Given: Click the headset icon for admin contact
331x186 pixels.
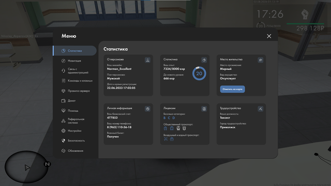Looking at the screenshot, I should 63,71.
